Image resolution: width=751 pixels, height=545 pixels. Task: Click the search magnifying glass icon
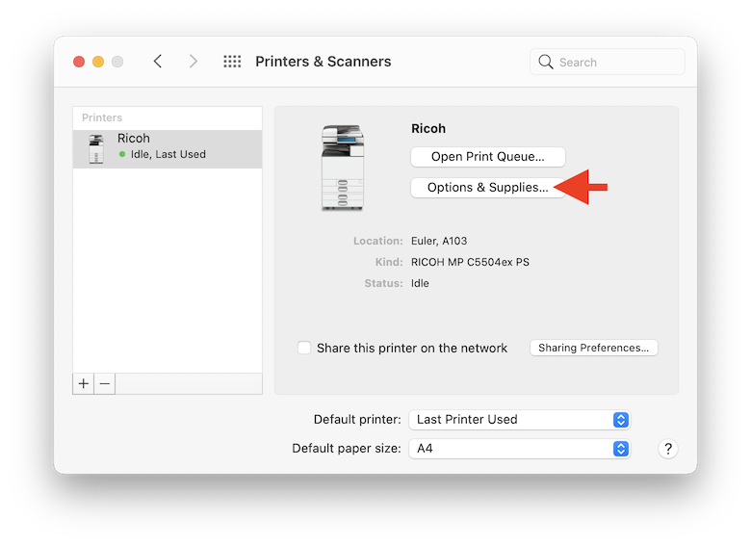[x=546, y=62]
